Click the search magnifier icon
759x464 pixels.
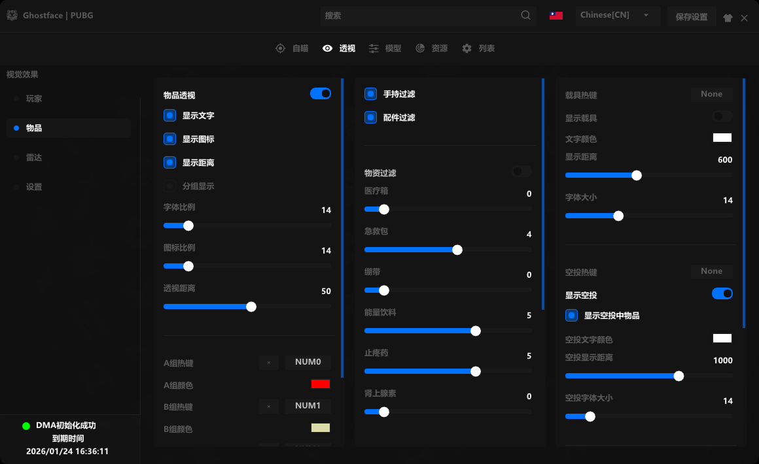tap(526, 16)
